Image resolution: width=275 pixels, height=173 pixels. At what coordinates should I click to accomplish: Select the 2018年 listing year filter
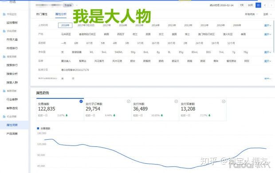click(x=65, y=25)
